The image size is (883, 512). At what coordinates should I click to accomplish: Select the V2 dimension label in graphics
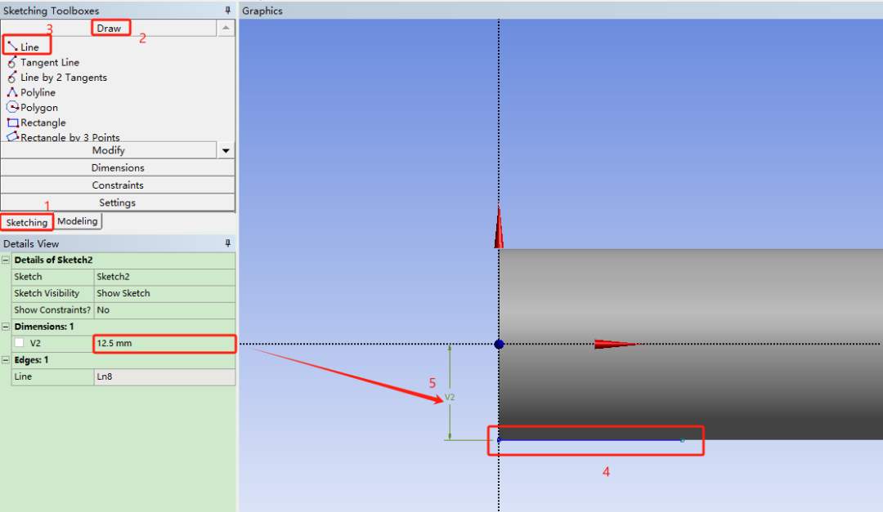pyautogui.click(x=450, y=397)
